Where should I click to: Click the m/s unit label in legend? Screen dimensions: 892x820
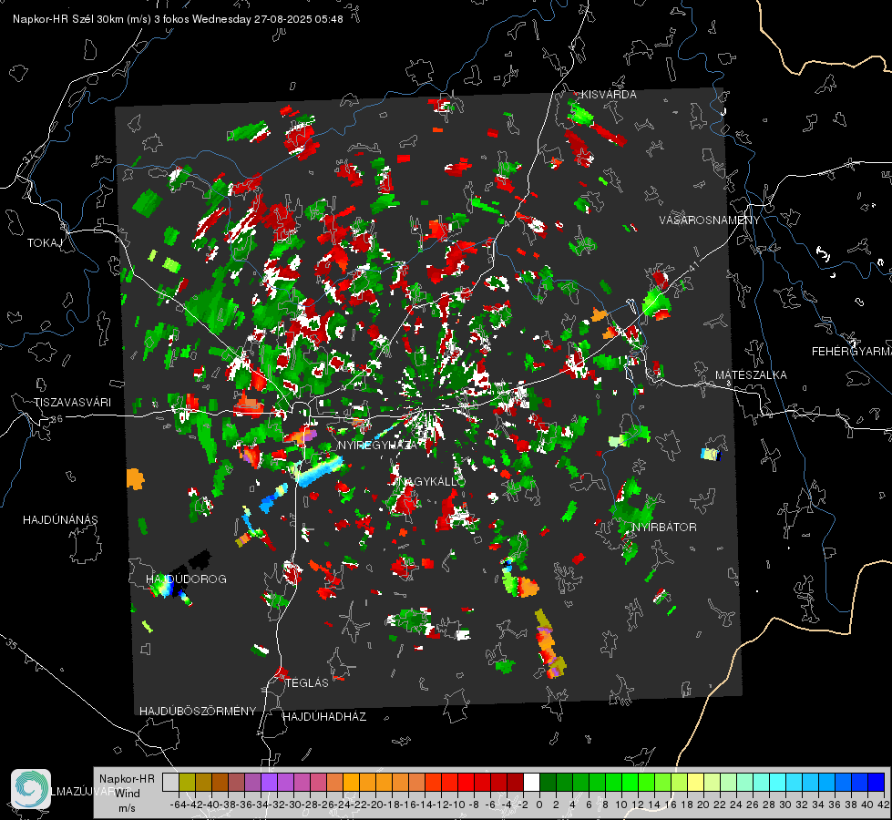127,808
